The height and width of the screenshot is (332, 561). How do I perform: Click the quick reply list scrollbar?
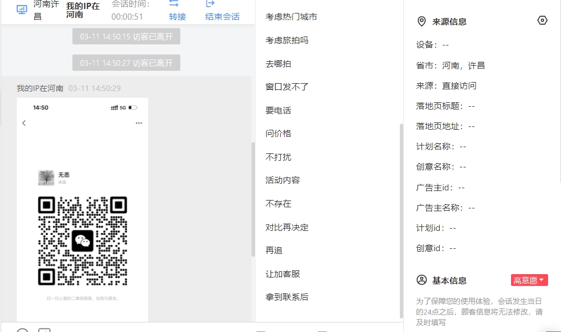coord(402,221)
